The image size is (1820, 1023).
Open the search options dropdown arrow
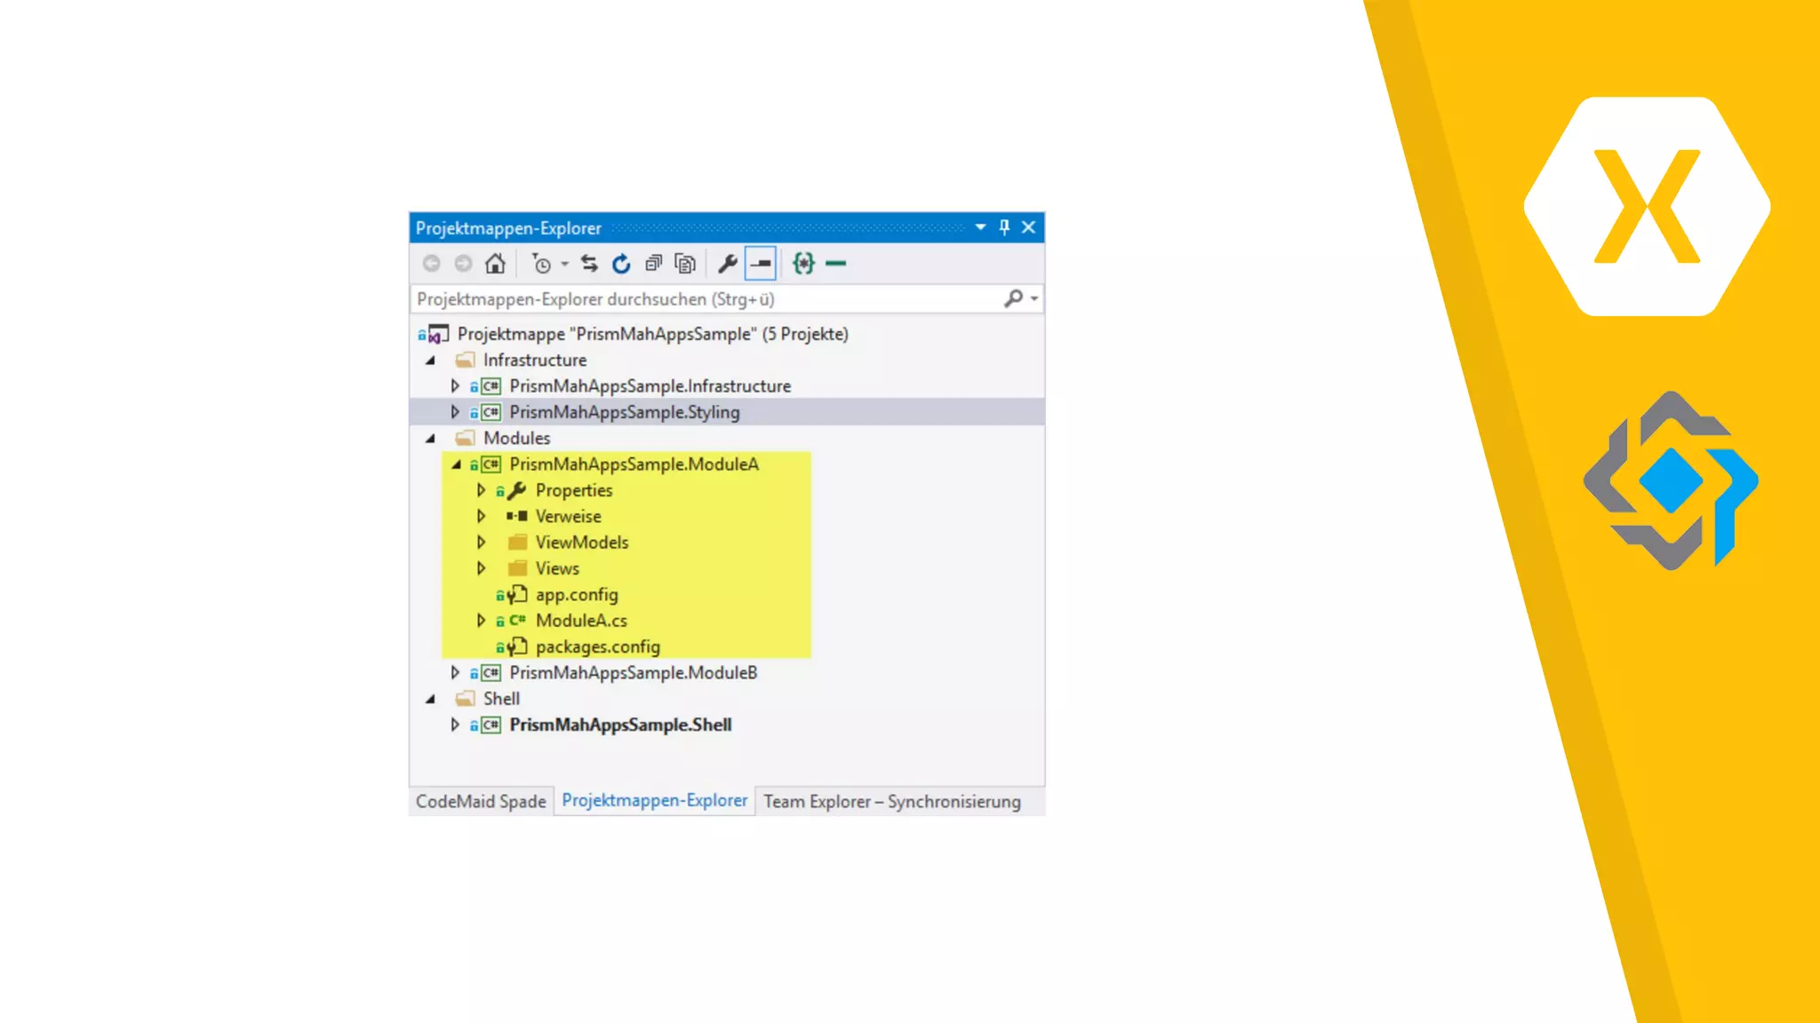coord(1034,299)
